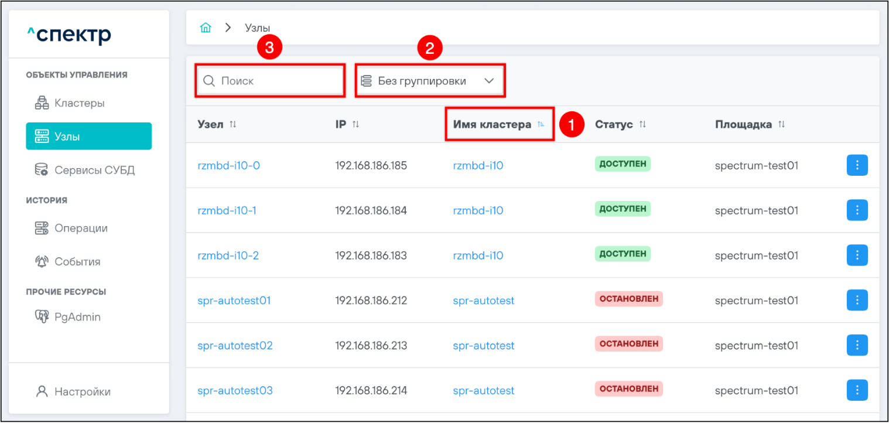Go to Сервисы СУБД section
Viewport: 889px width, 423px height.
(94, 170)
